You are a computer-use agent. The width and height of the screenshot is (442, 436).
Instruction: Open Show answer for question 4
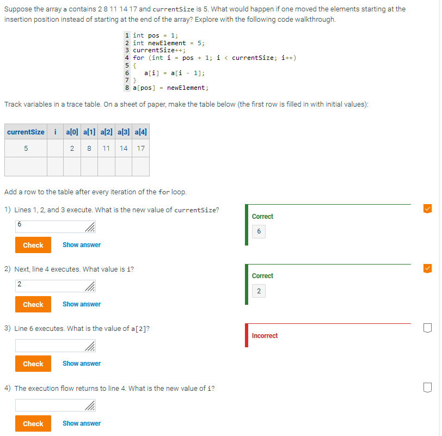(81, 423)
